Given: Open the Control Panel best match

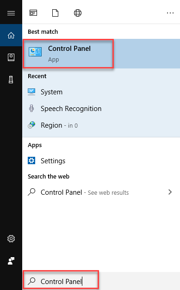Looking at the screenshot, I should click(x=101, y=54).
